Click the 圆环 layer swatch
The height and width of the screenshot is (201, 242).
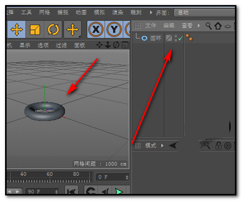click(x=169, y=38)
